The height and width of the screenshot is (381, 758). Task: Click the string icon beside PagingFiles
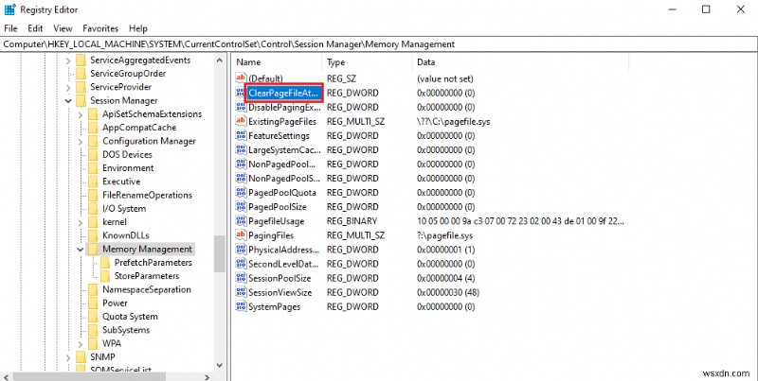tap(241, 235)
